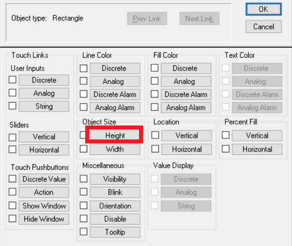
Task: Open Fill Color Analog link
Action: [186, 81]
